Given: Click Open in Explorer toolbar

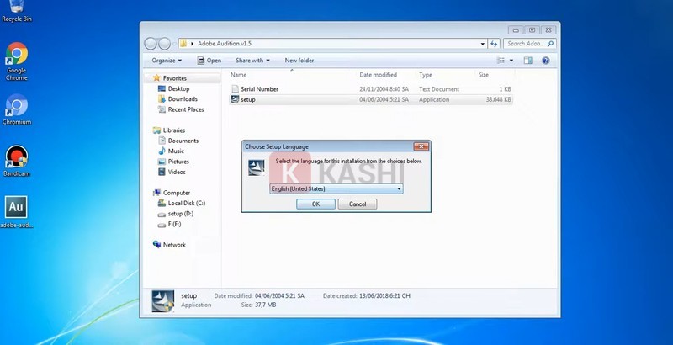Looking at the screenshot, I should (209, 61).
